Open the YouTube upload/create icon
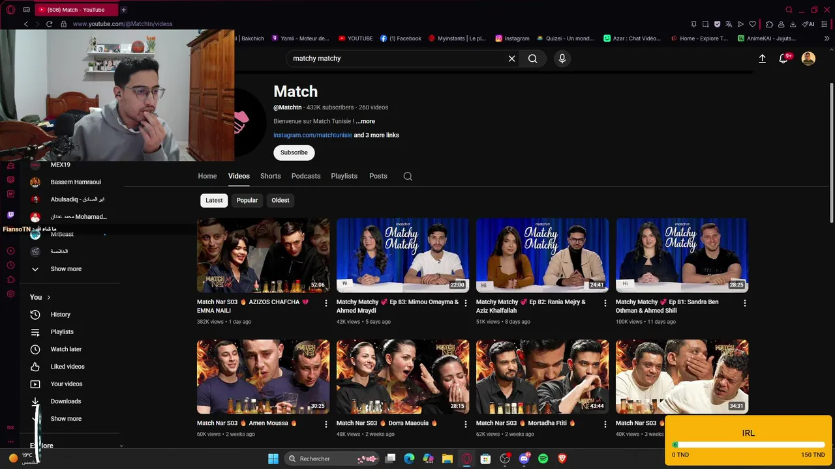835x469 pixels. tap(762, 59)
